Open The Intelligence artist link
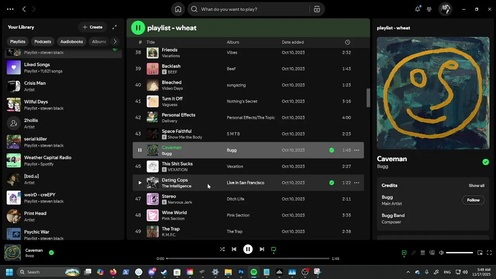 176,186
